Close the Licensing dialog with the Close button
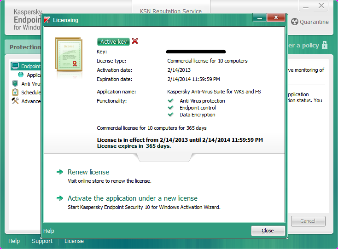This screenshot has height=249, width=338. tap(268, 231)
